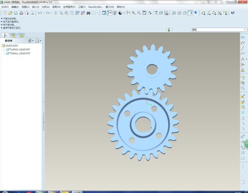Click the add component to assembly icon
Image resolution: width=248 pixels, height=193 pixels.
(243, 96)
